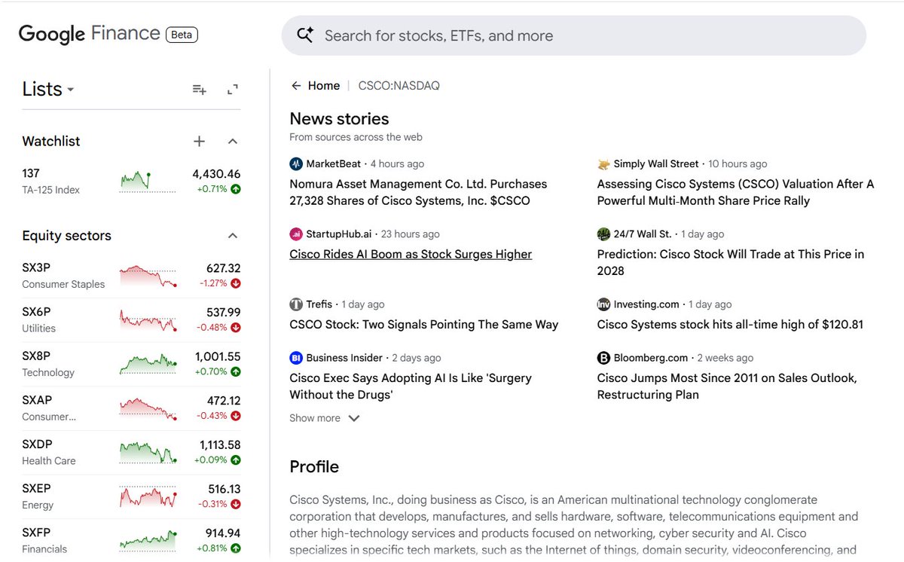Click the CSCO:NASDAQ breadcrumb
The width and height of the screenshot is (904, 562).
[399, 86]
